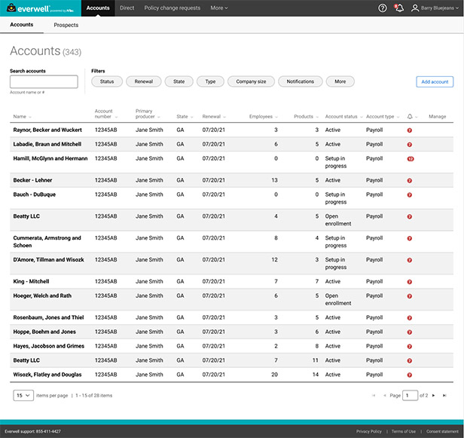Open notification badge for Bauch - DuBuque
Image resolution: width=464 pixels, height=438 pixels.
coord(410,194)
